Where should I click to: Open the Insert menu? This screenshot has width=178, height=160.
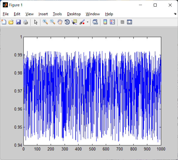pos(43,14)
